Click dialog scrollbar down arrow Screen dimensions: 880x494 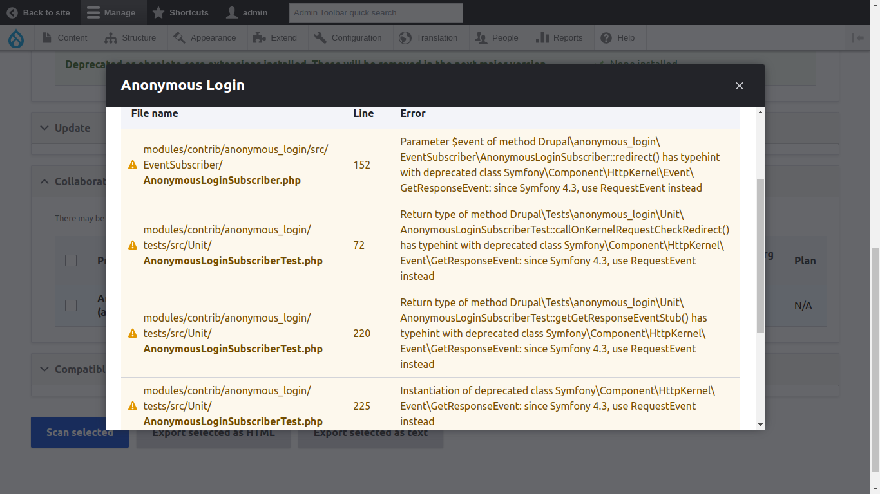[760, 425]
